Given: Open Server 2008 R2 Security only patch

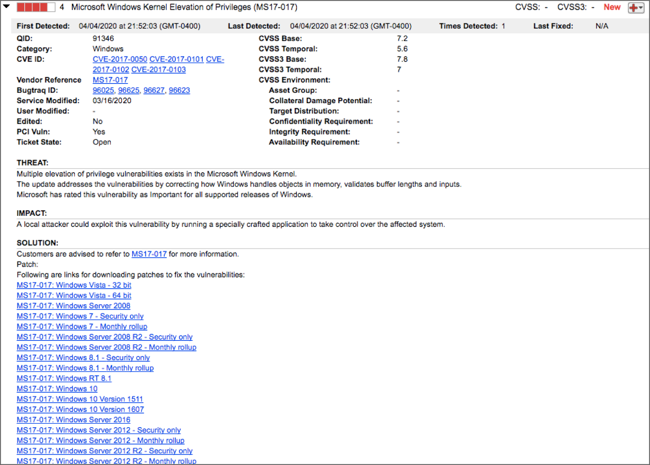Looking at the screenshot, I should pos(105,337).
